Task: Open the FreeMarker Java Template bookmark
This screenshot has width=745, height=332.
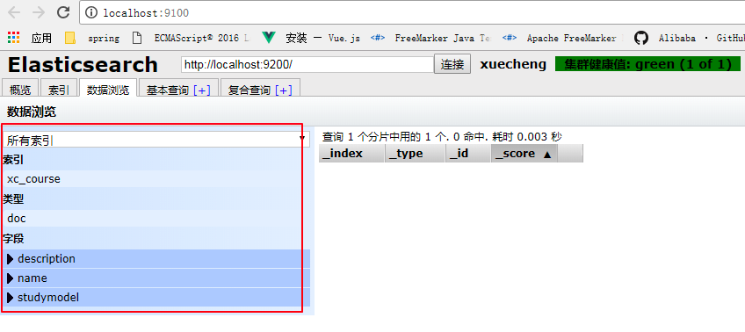Action: [430, 38]
